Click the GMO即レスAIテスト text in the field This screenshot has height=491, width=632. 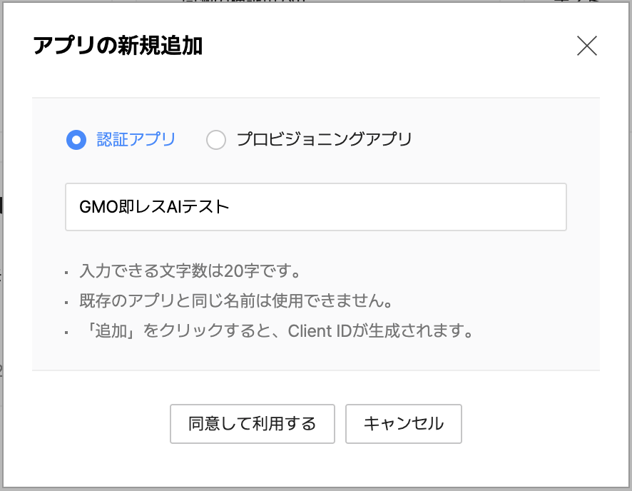point(154,207)
